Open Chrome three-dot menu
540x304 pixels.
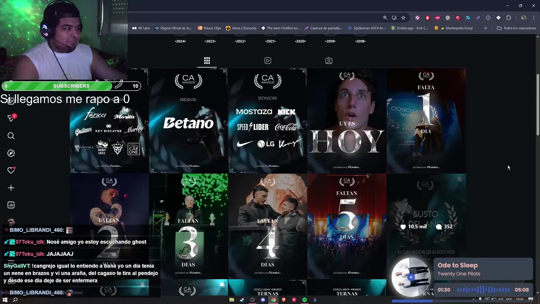(534, 18)
